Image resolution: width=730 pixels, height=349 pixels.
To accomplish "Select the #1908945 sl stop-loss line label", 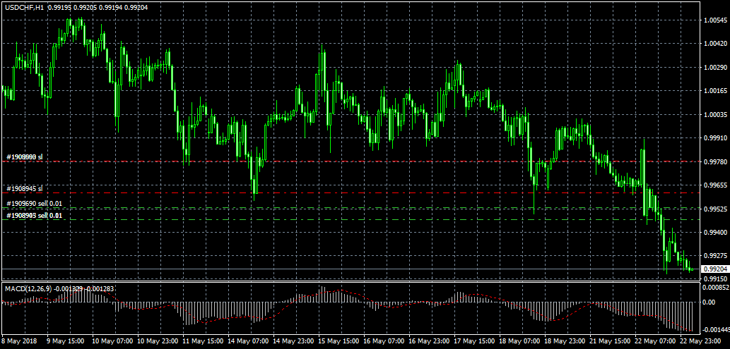I will 25,189.
